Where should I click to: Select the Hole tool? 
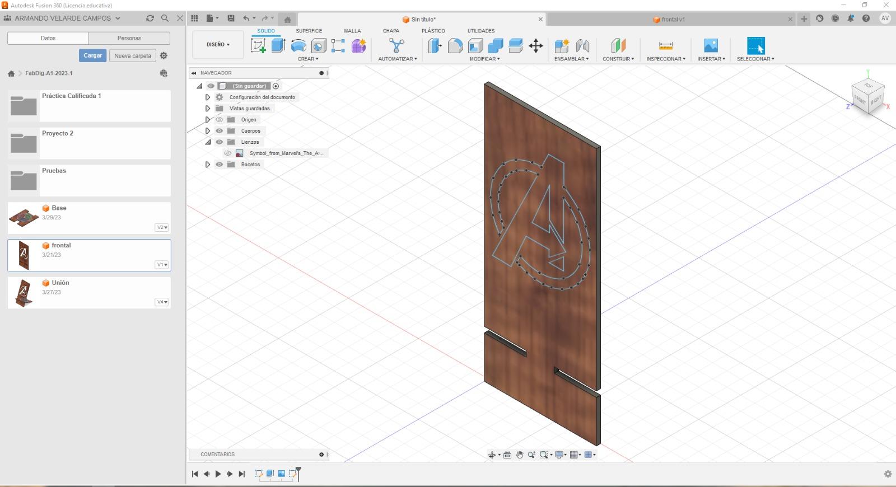pos(318,46)
